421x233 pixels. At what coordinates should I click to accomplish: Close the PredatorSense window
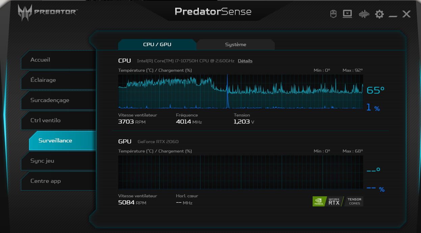pos(406,14)
